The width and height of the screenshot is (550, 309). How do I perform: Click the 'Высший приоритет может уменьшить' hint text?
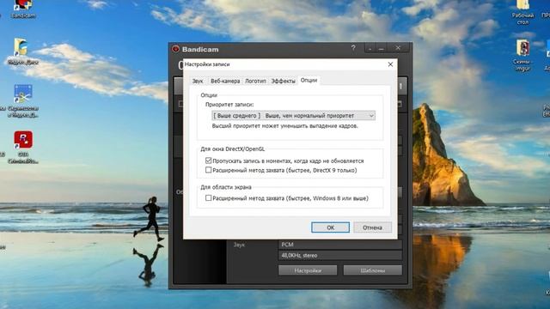(284, 126)
